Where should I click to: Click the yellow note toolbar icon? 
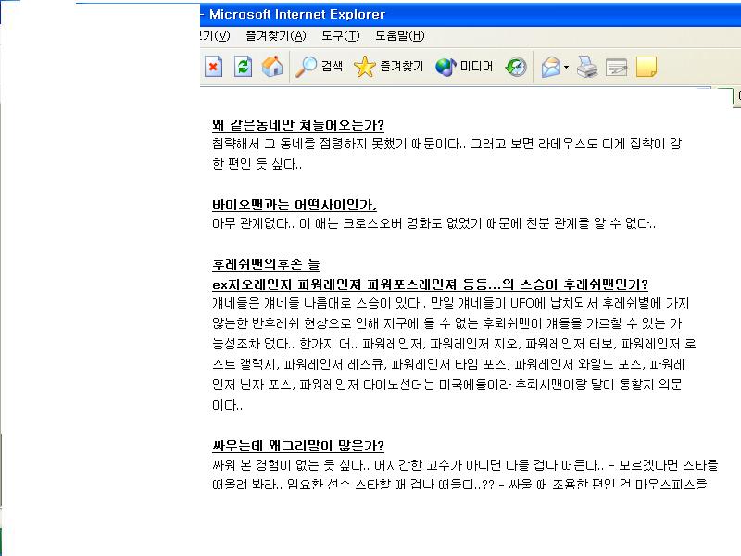click(646, 67)
